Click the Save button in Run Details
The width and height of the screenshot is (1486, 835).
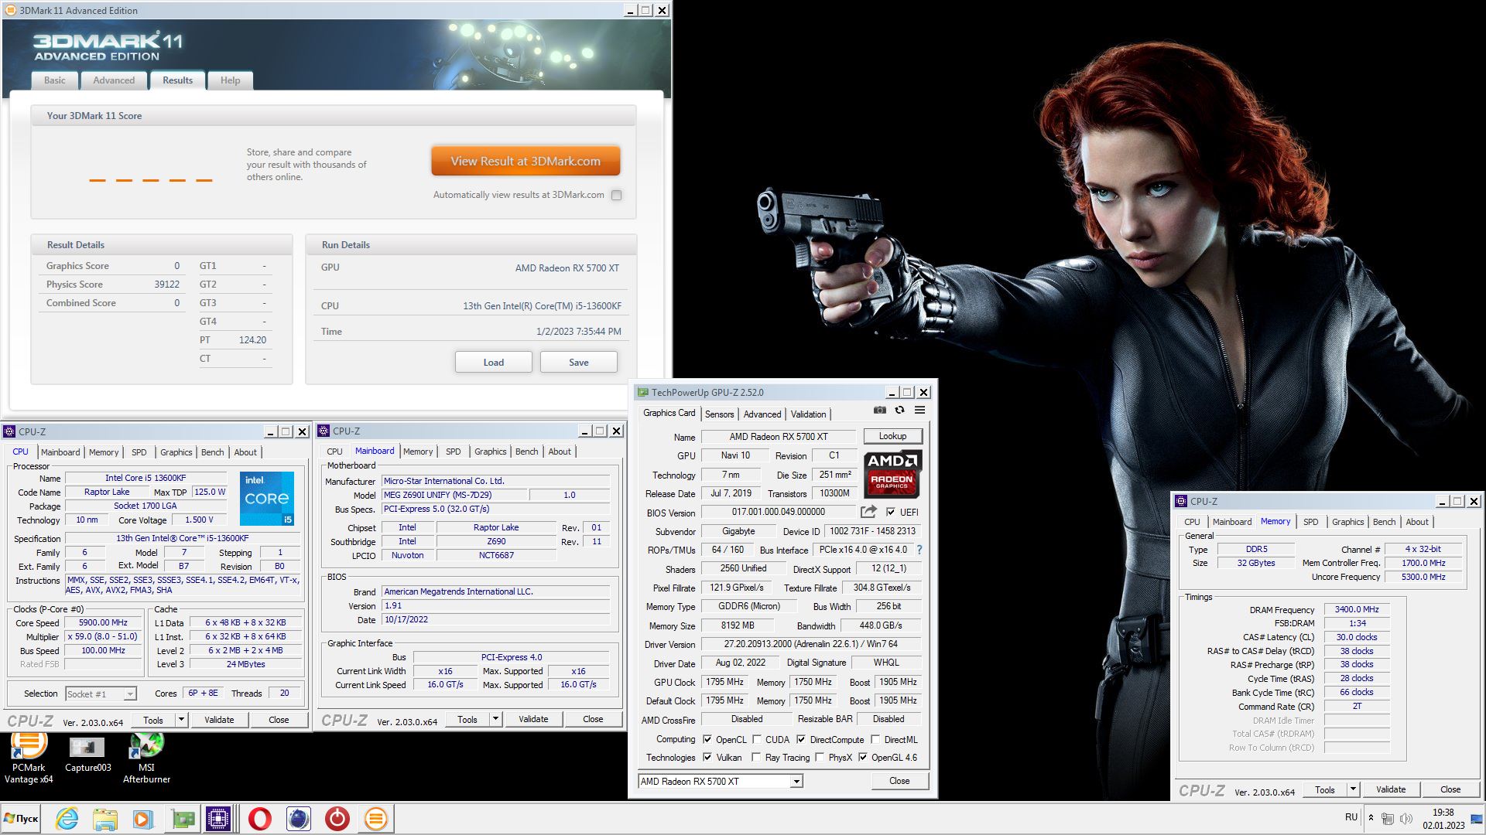click(578, 362)
